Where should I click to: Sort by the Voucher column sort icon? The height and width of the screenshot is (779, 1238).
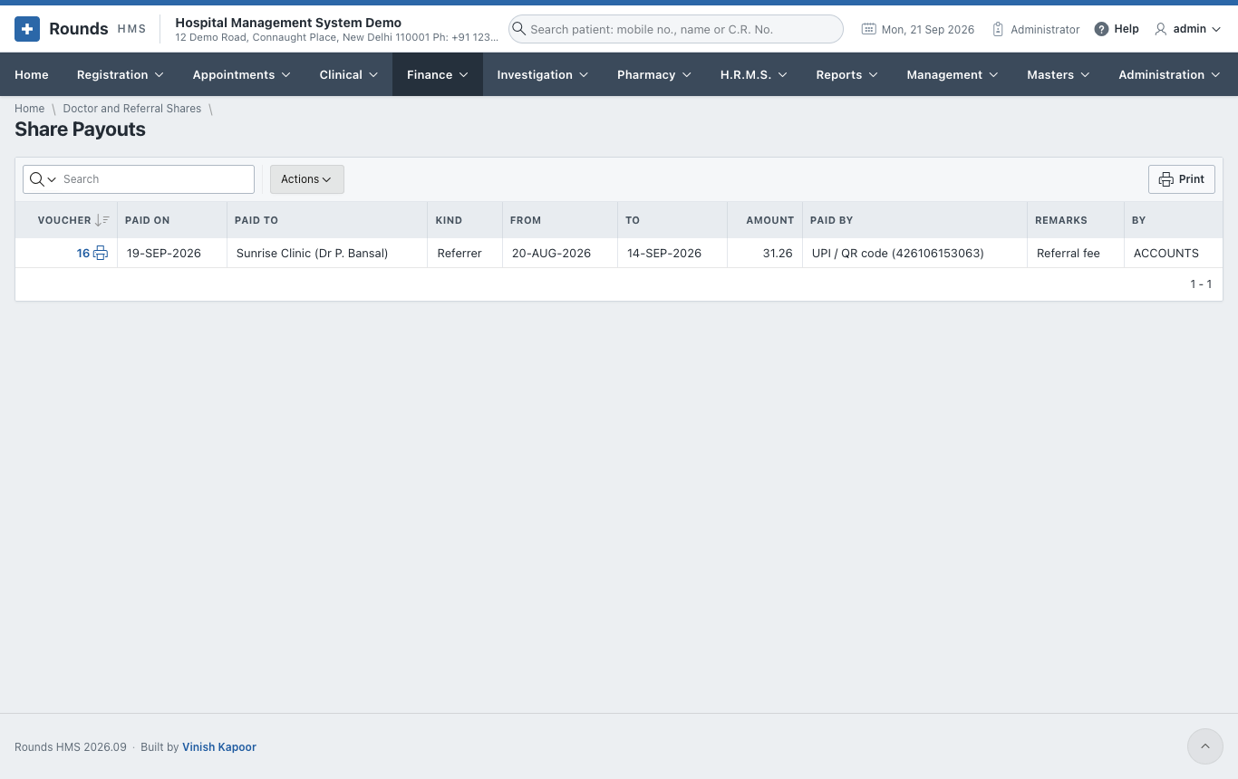point(102,220)
